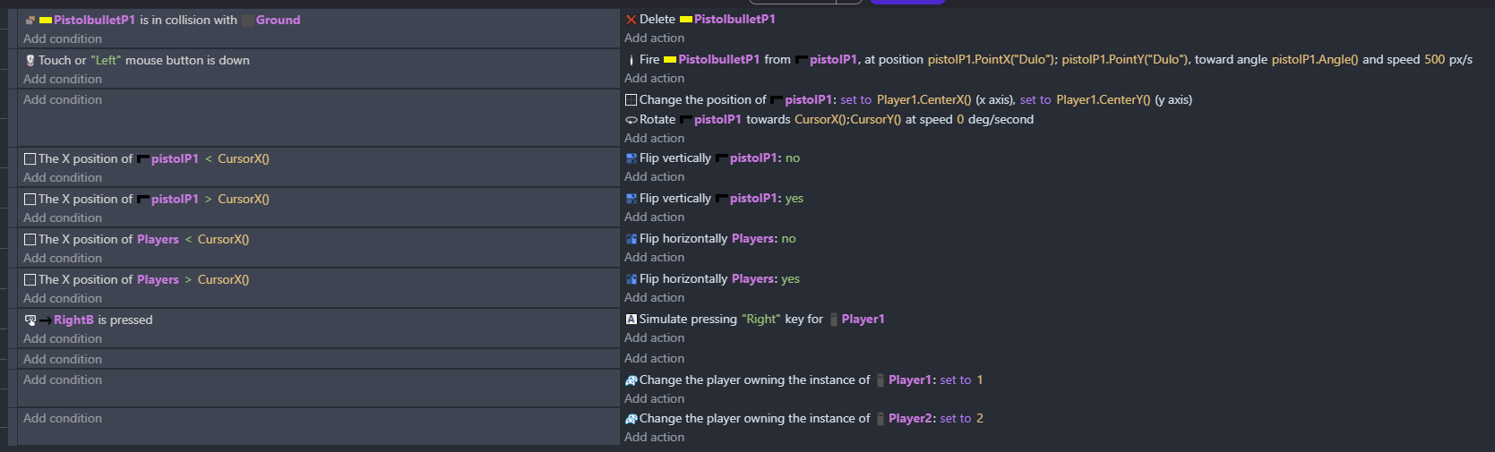Edit the "Left" mouse button parameter

(x=106, y=61)
